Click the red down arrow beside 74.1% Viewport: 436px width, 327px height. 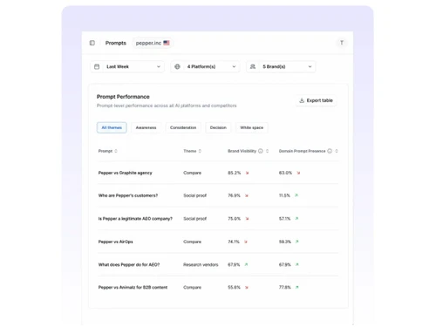click(x=246, y=242)
